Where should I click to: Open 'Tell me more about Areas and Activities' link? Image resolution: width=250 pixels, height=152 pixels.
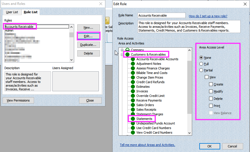147,145
